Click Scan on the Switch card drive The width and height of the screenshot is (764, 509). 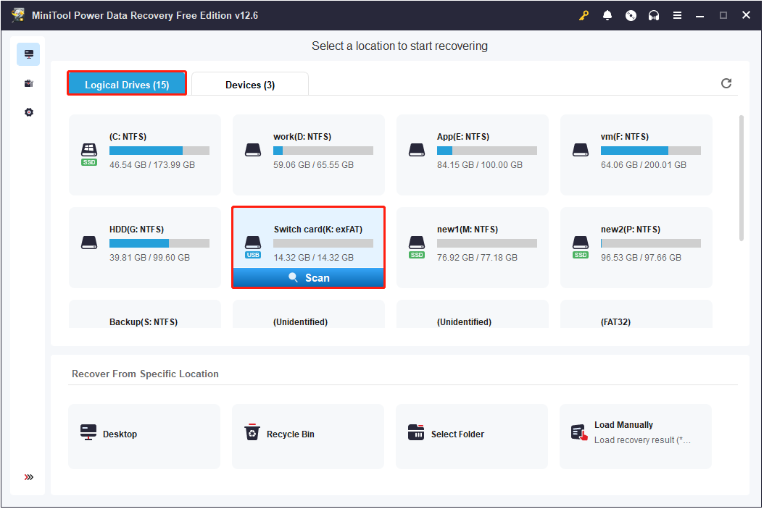[308, 277]
